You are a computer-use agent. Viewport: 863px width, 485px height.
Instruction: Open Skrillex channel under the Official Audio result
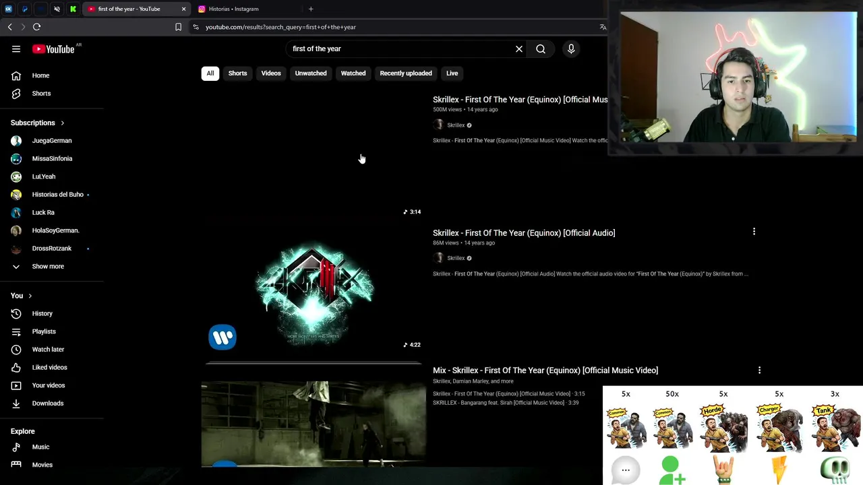click(456, 258)
